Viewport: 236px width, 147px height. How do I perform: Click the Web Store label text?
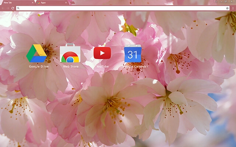[x=71, y=67]
